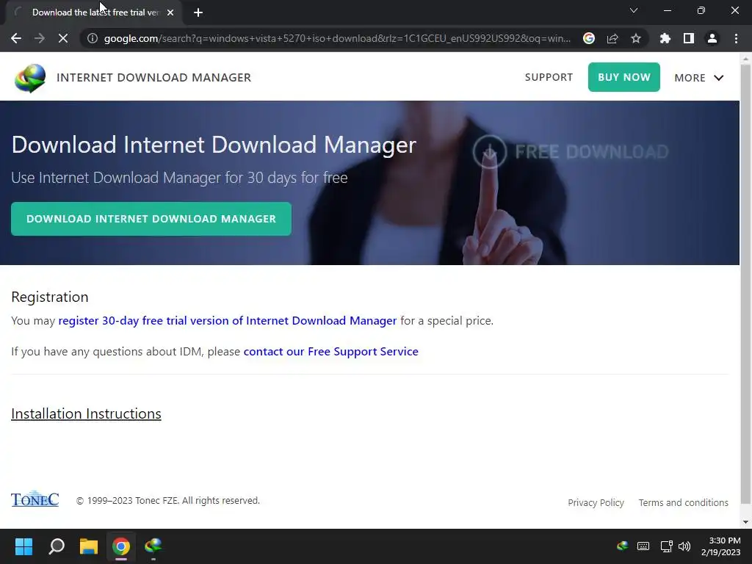The height and width of the screenshot is (564, 752).
Task: Expand the MORE menu
Action: pos(699,78)
